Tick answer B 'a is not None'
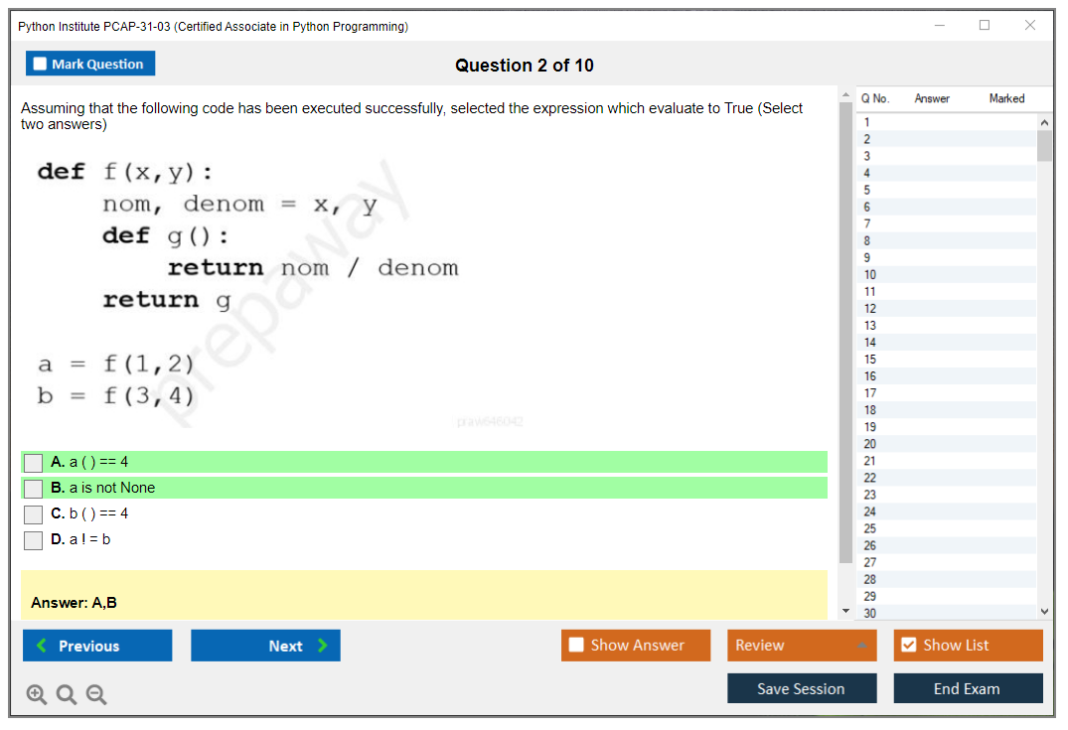The width and height of the screenshot is (1068, 730). pos(34,489)
